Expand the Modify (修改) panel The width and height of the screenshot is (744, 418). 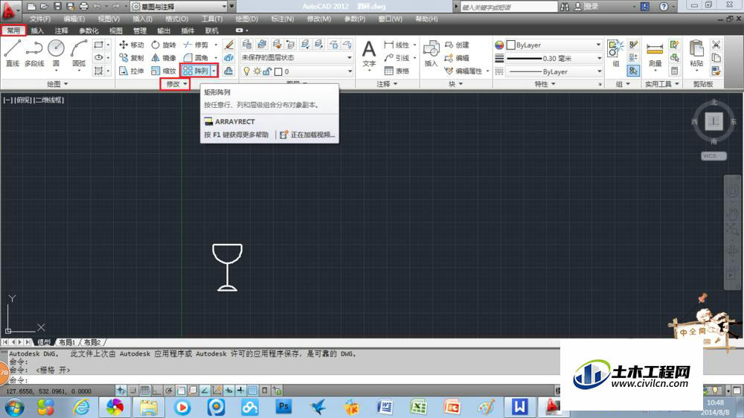pos(175,84)
